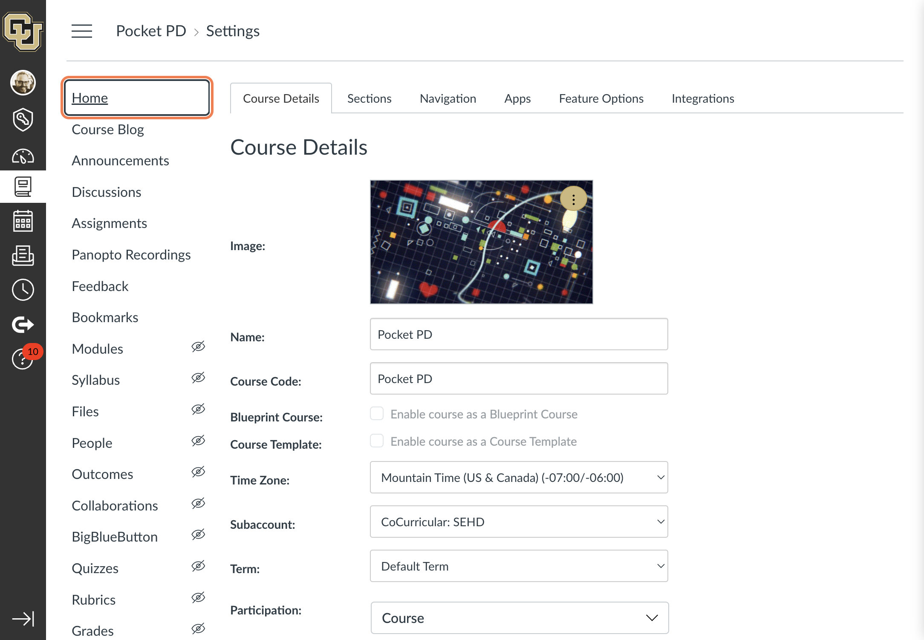Open the Syllabus link

tap(95, 380)
